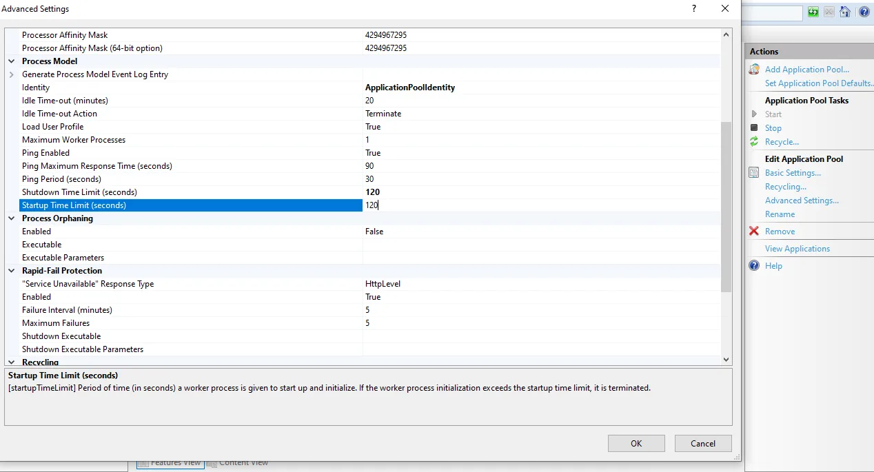874x472 pixels.
Task: Open Basic Settings link
Action: [x=793, y=173]
